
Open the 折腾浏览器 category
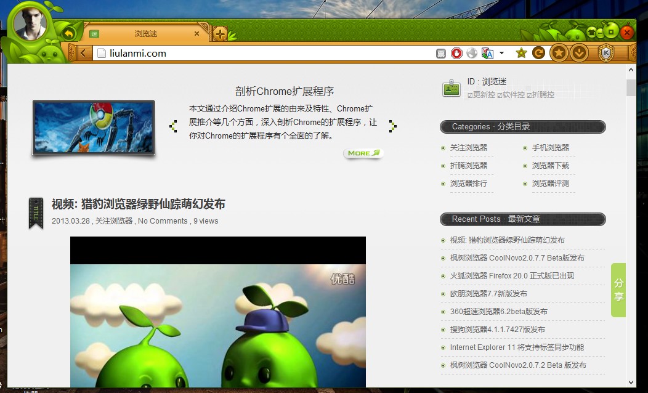click(x=469, y=165)
